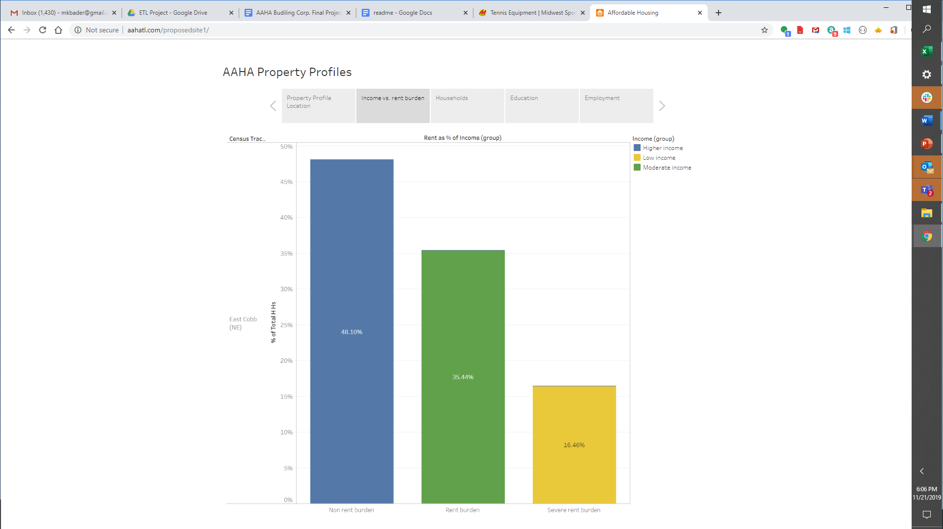Click the Rent burden axis label
This screenshot has height=529, width=943.
pos(463,510)
